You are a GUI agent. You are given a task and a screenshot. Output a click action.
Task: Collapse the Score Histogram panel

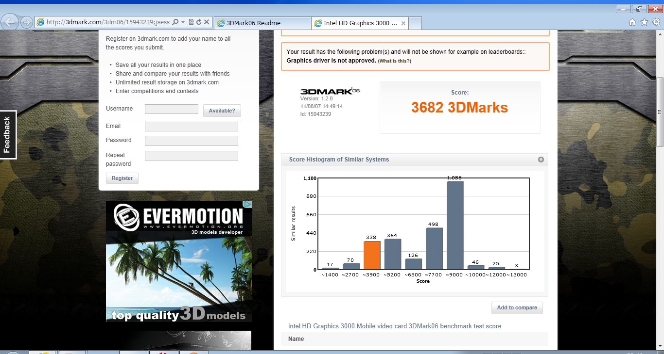tap(541, 160)
